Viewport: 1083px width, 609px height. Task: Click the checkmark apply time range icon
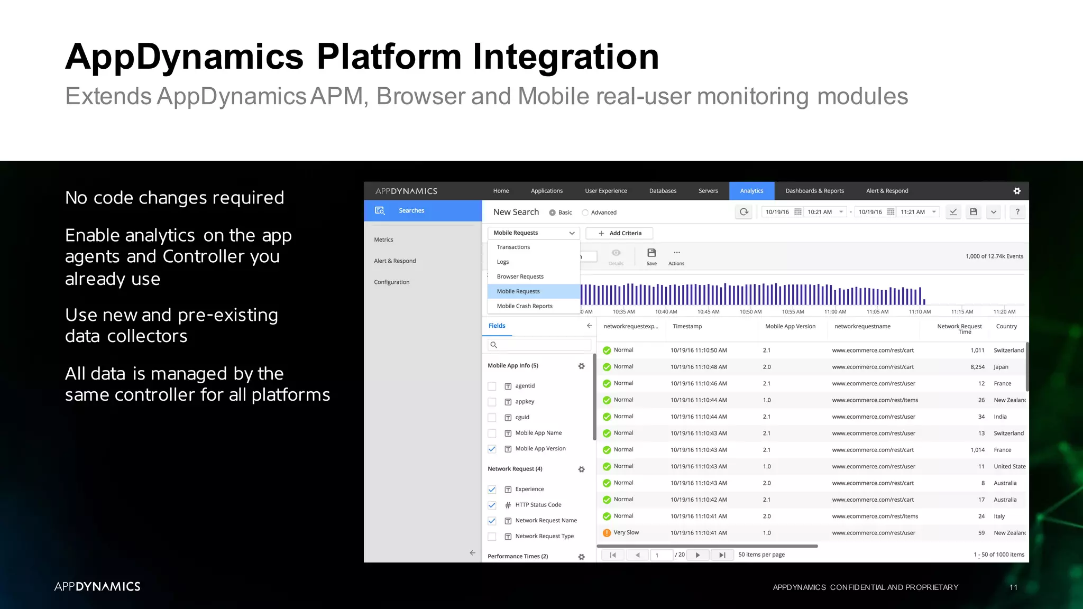[953, 212]
